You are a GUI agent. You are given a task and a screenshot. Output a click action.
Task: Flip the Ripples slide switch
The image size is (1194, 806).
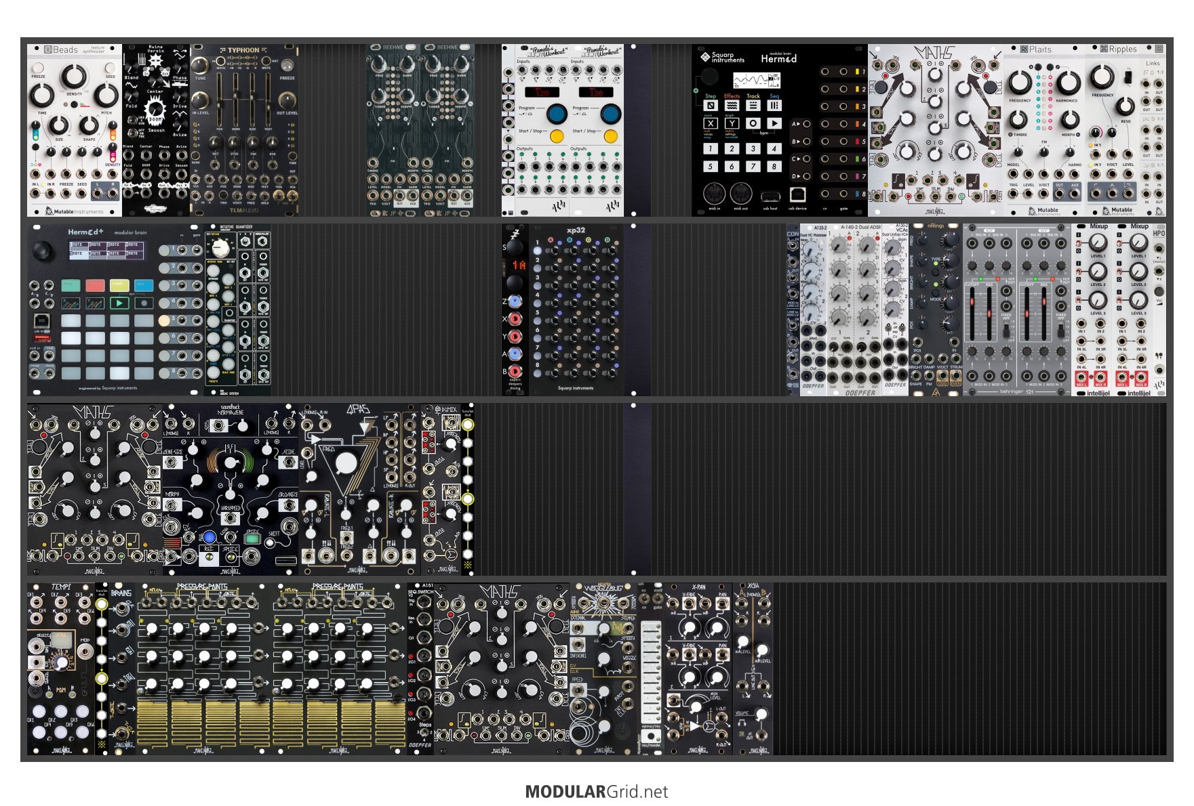click(x=1127, y=77)
